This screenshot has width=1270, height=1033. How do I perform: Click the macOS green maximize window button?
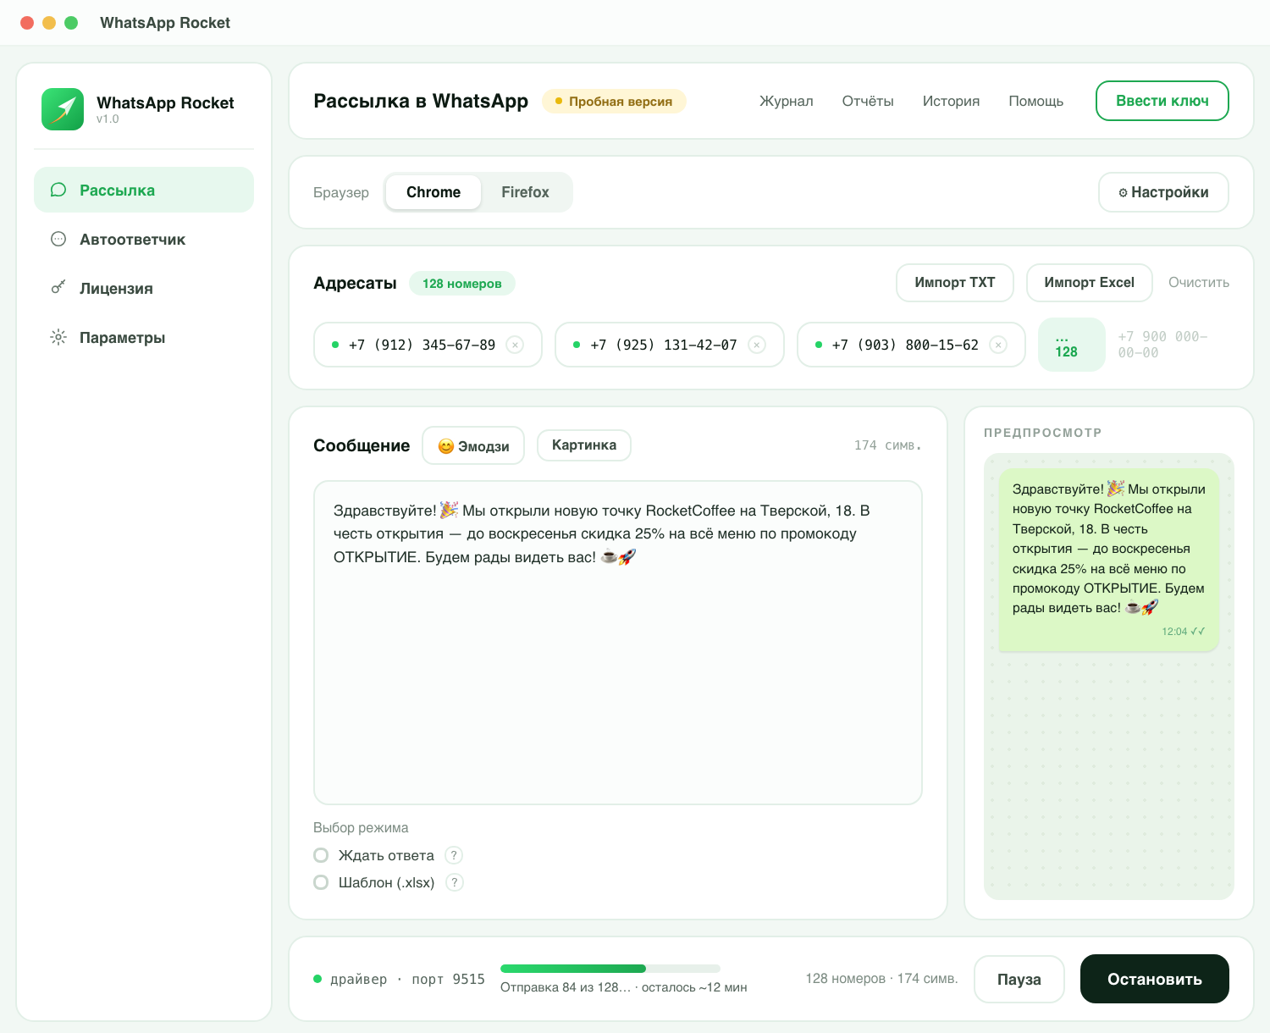71,23
